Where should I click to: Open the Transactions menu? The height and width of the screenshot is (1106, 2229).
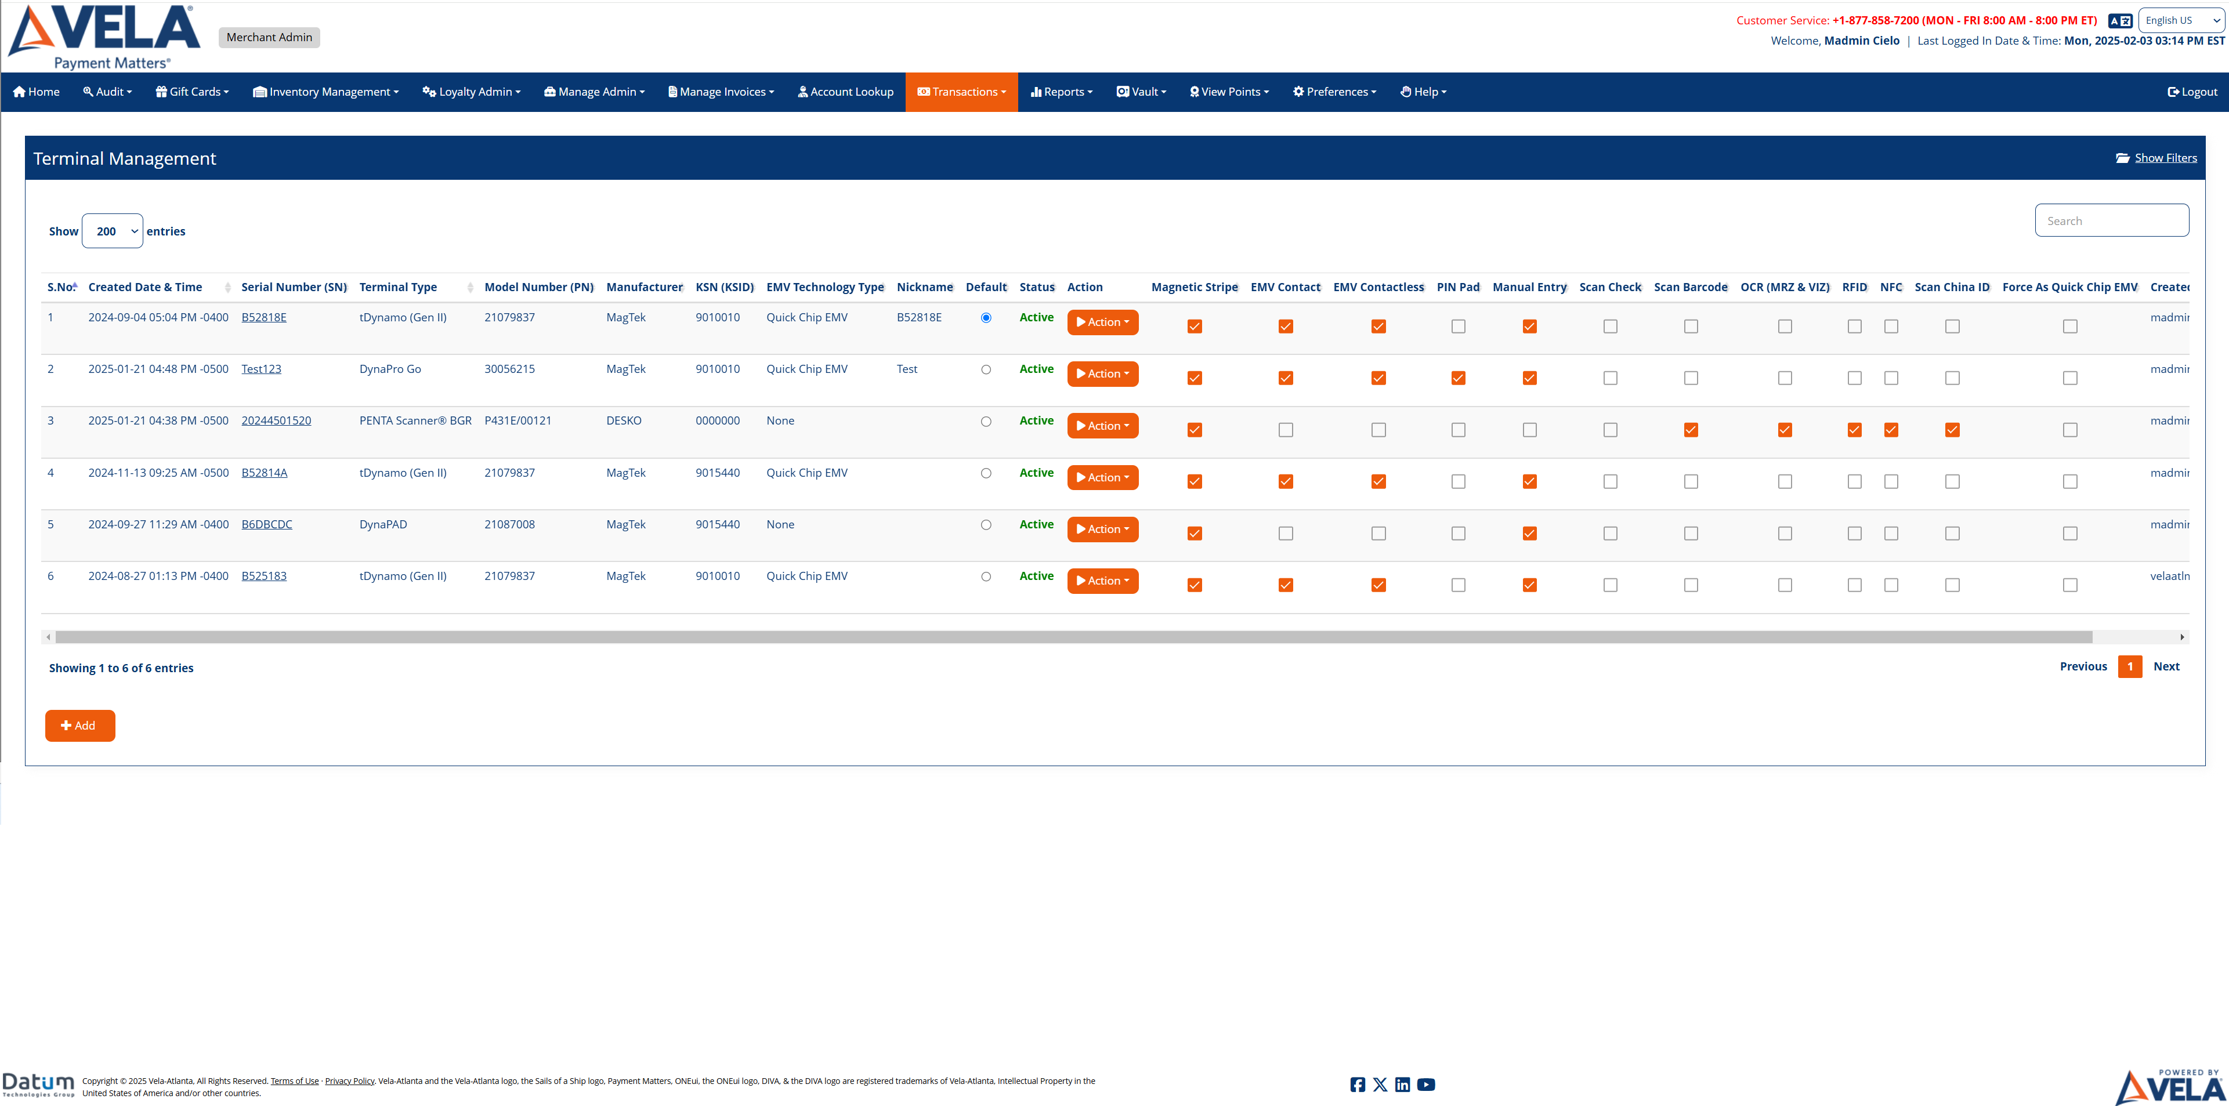tap(961, 92)
